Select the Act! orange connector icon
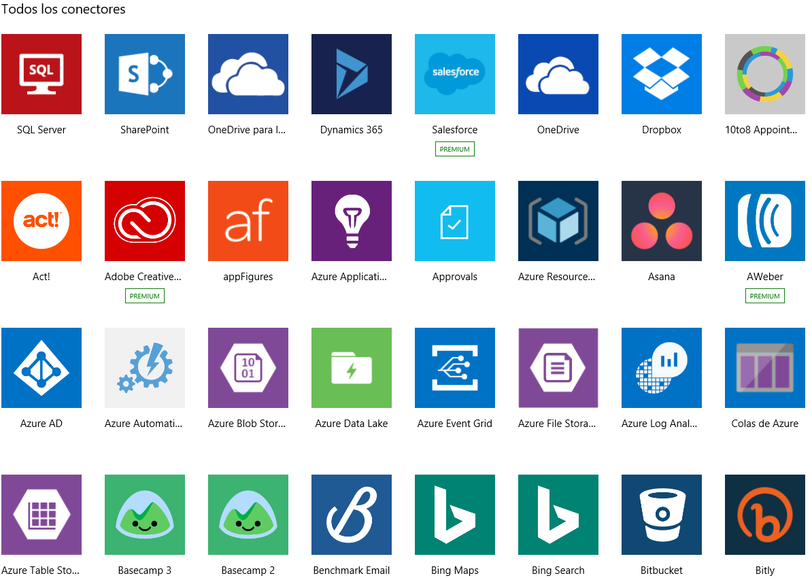The height and width of the screenshot is (580, 812). pos(41,221)
